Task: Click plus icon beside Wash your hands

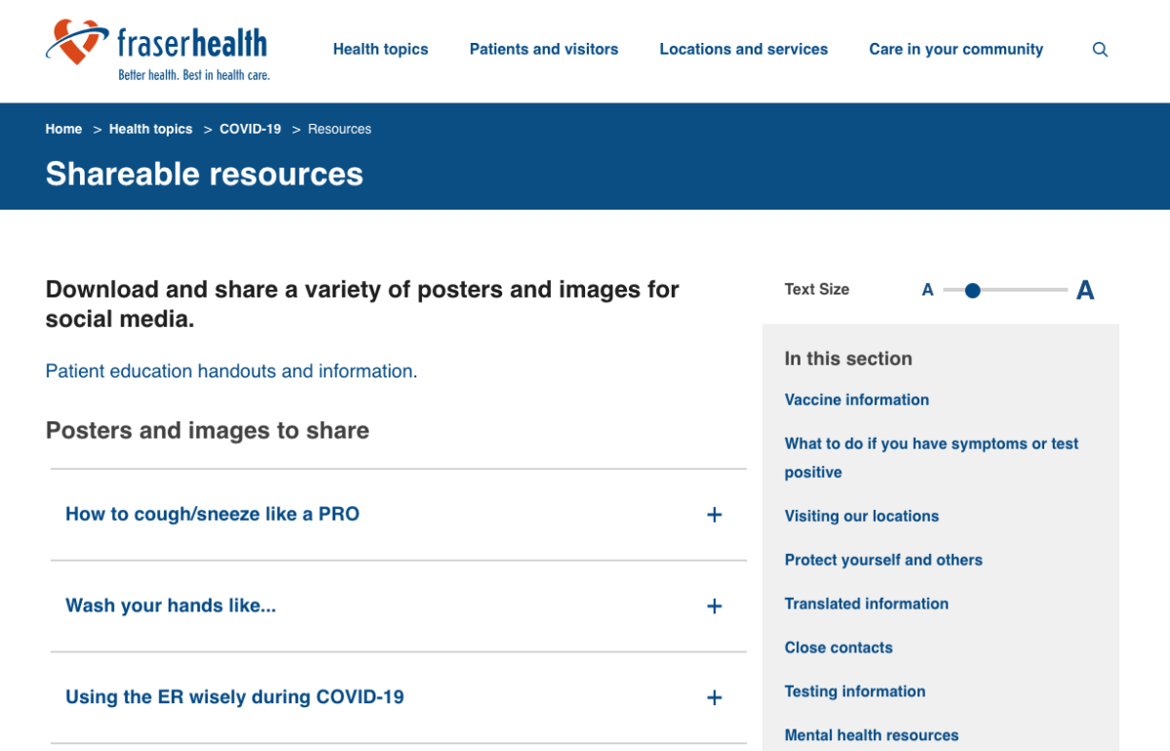Action: (714, 607)
